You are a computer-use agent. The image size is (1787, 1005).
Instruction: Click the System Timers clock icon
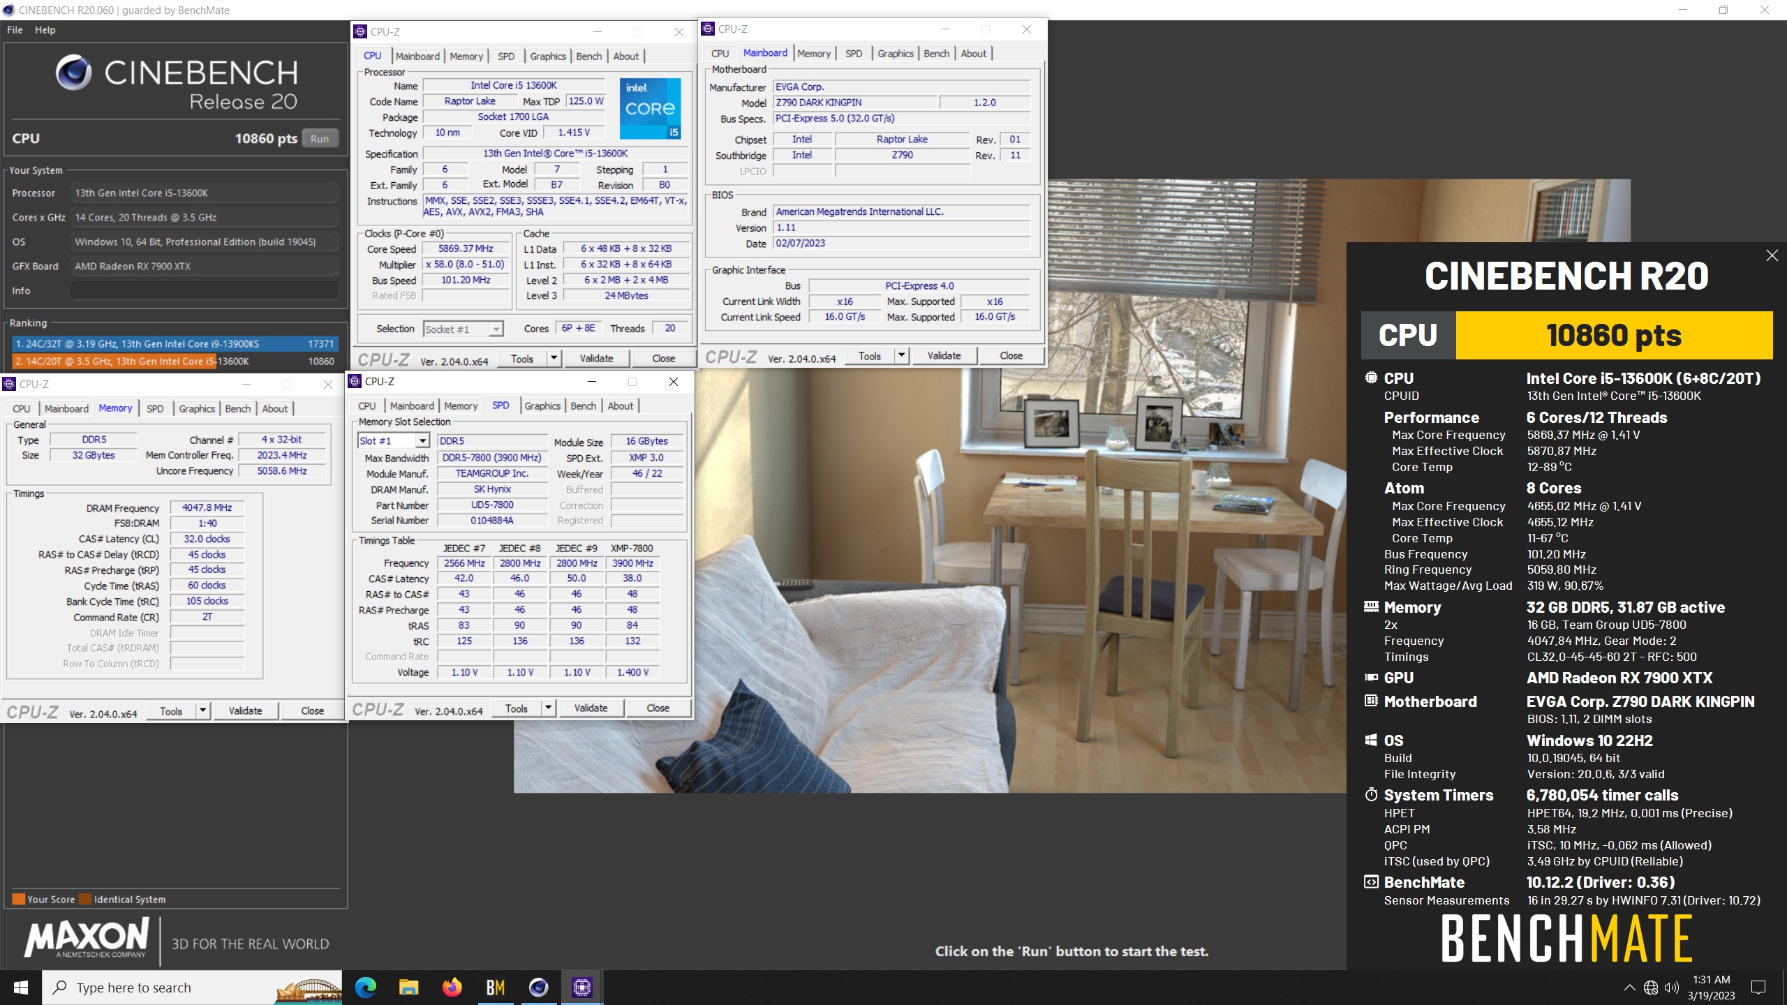point(1371,795)
